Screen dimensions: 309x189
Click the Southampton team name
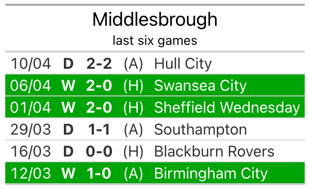(200, 130)
